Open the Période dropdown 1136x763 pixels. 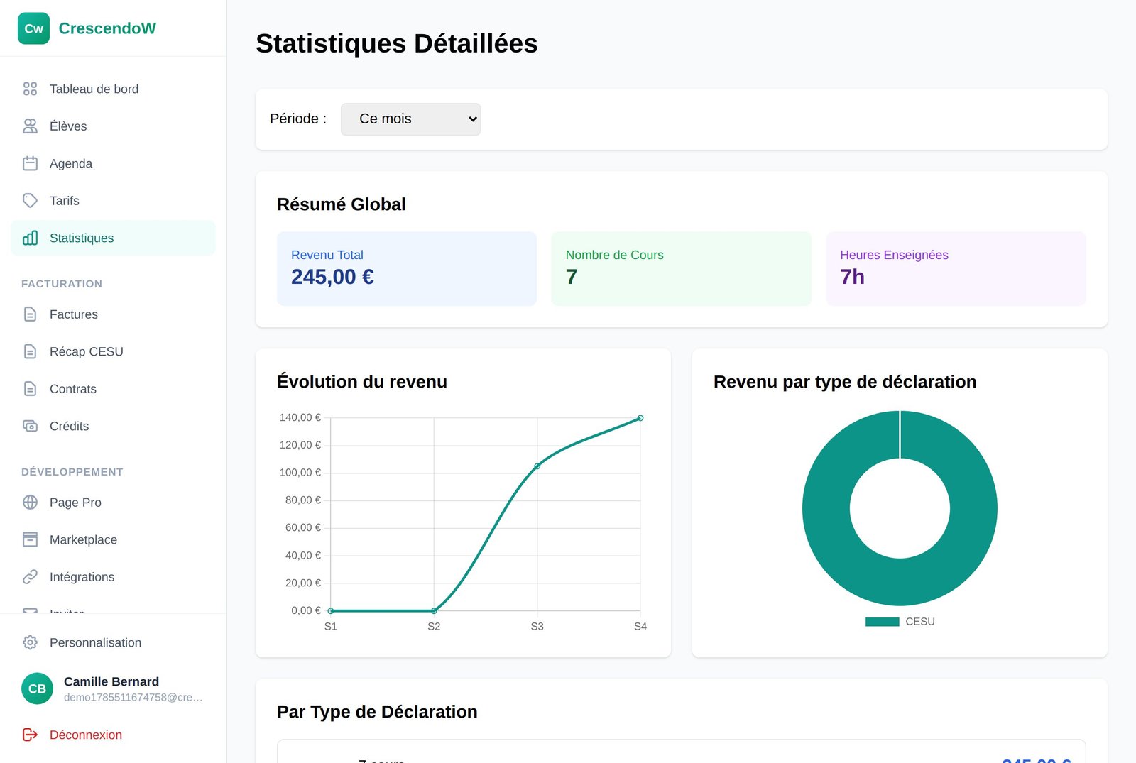click(x=410, y=119)
